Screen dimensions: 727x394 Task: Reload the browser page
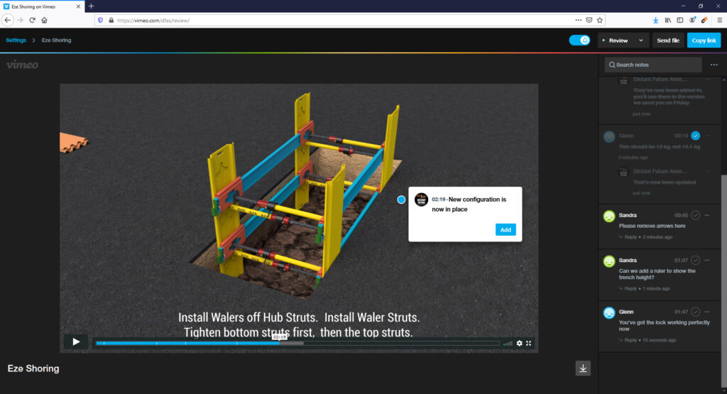click(32, 20)
